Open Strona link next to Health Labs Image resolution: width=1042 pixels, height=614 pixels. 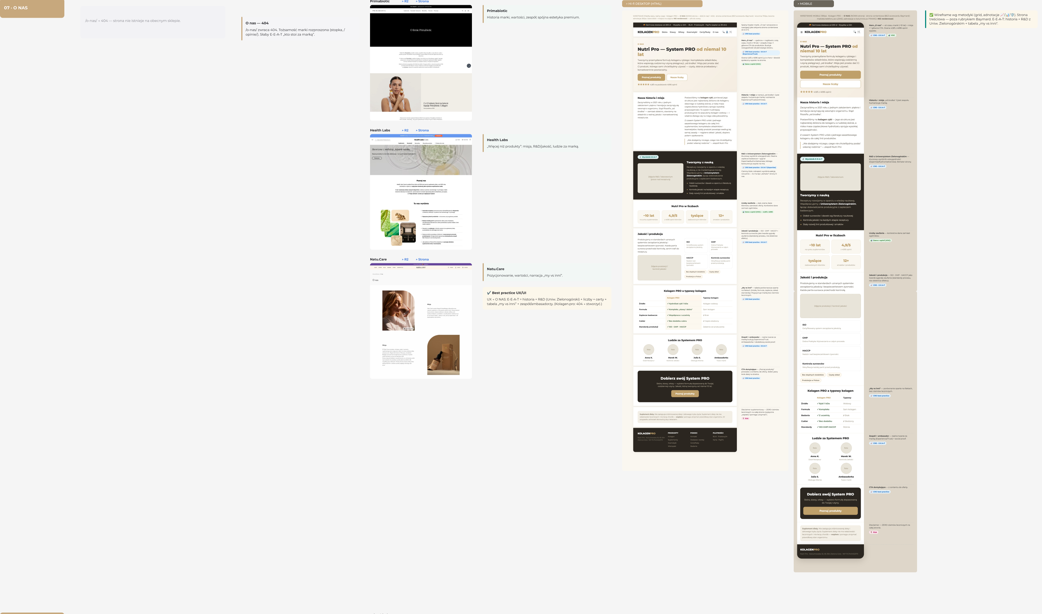pyautogui.click(x=422, y=130)
